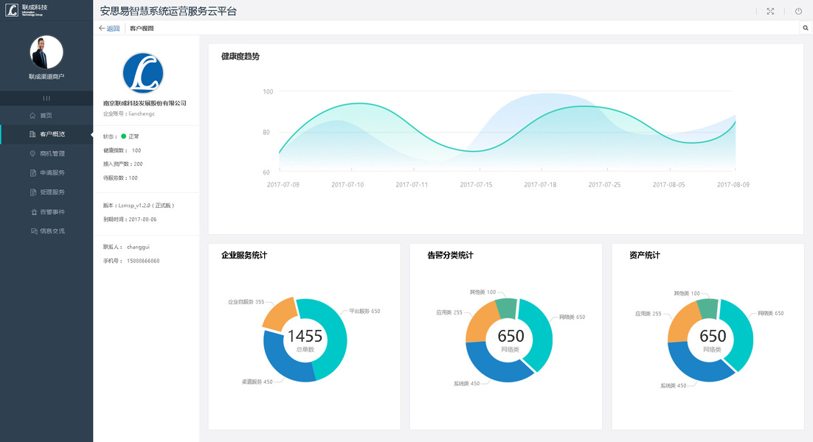Click the 健康指数 100 value
813x442 pixels.
click(136, 150)
